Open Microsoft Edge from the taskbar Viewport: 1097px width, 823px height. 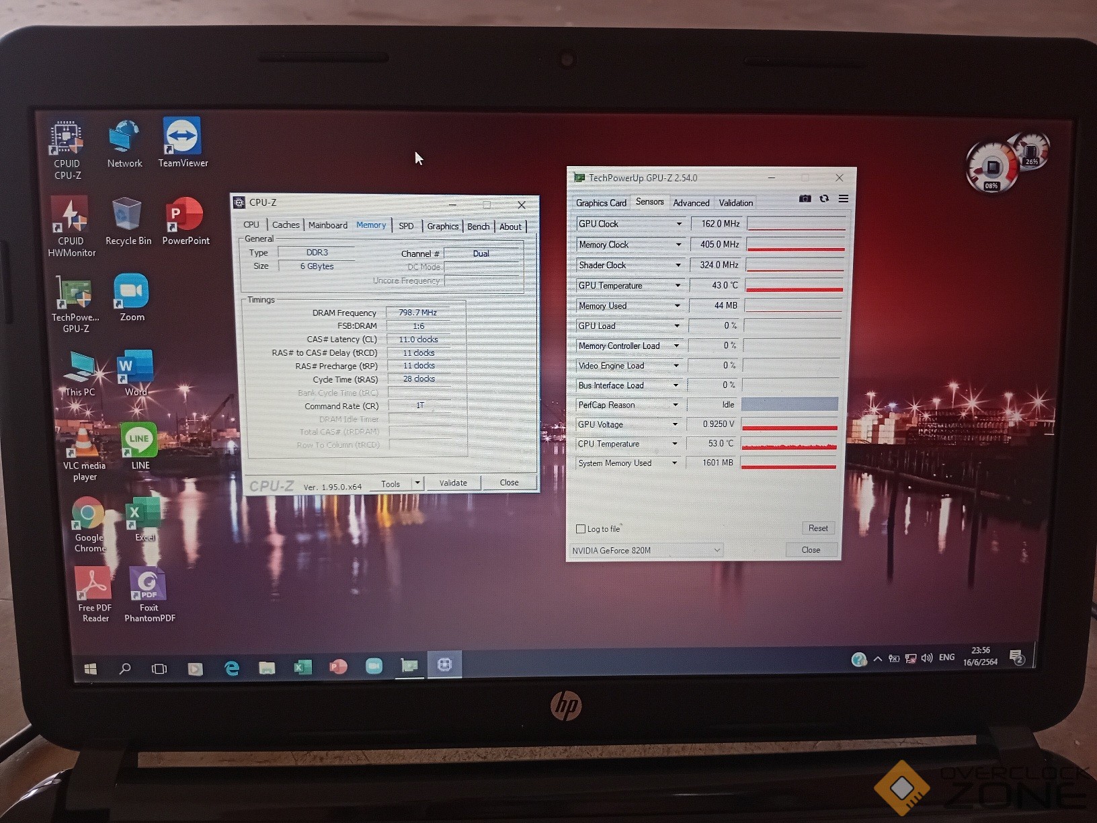coord(232,668)
